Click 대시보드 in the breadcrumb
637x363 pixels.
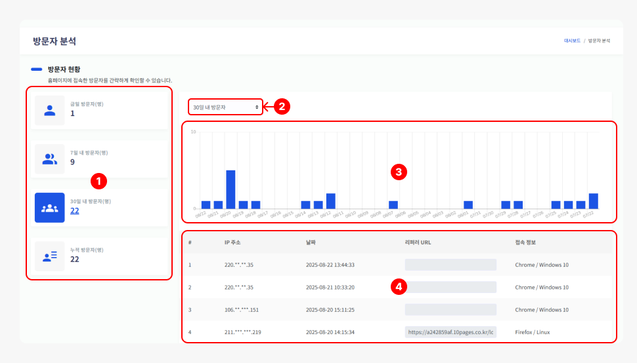tap(572, 41)
